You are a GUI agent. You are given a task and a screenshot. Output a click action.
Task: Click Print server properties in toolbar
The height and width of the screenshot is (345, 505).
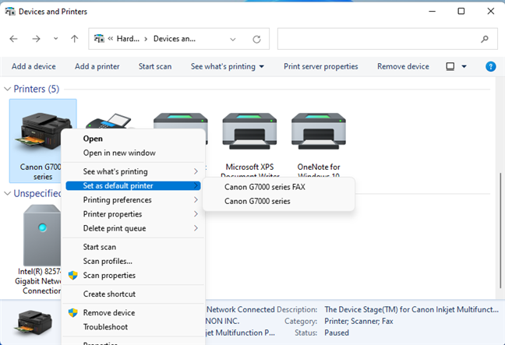[321, 66]
